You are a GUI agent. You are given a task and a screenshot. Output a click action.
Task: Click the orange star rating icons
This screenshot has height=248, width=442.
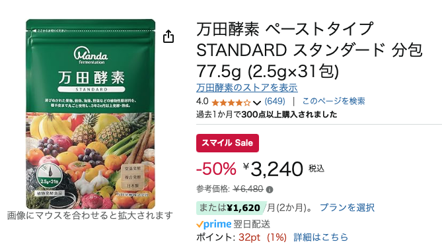tap(231, 102)
